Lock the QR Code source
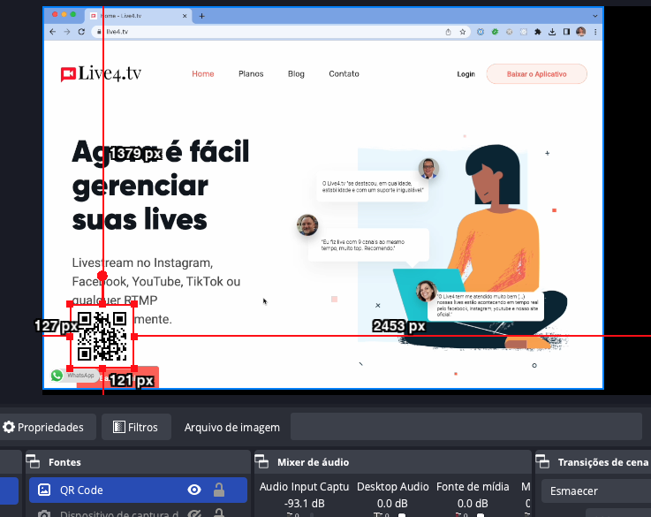The height and width of the screenshot is (517, 651). click(x=219, y=490)
